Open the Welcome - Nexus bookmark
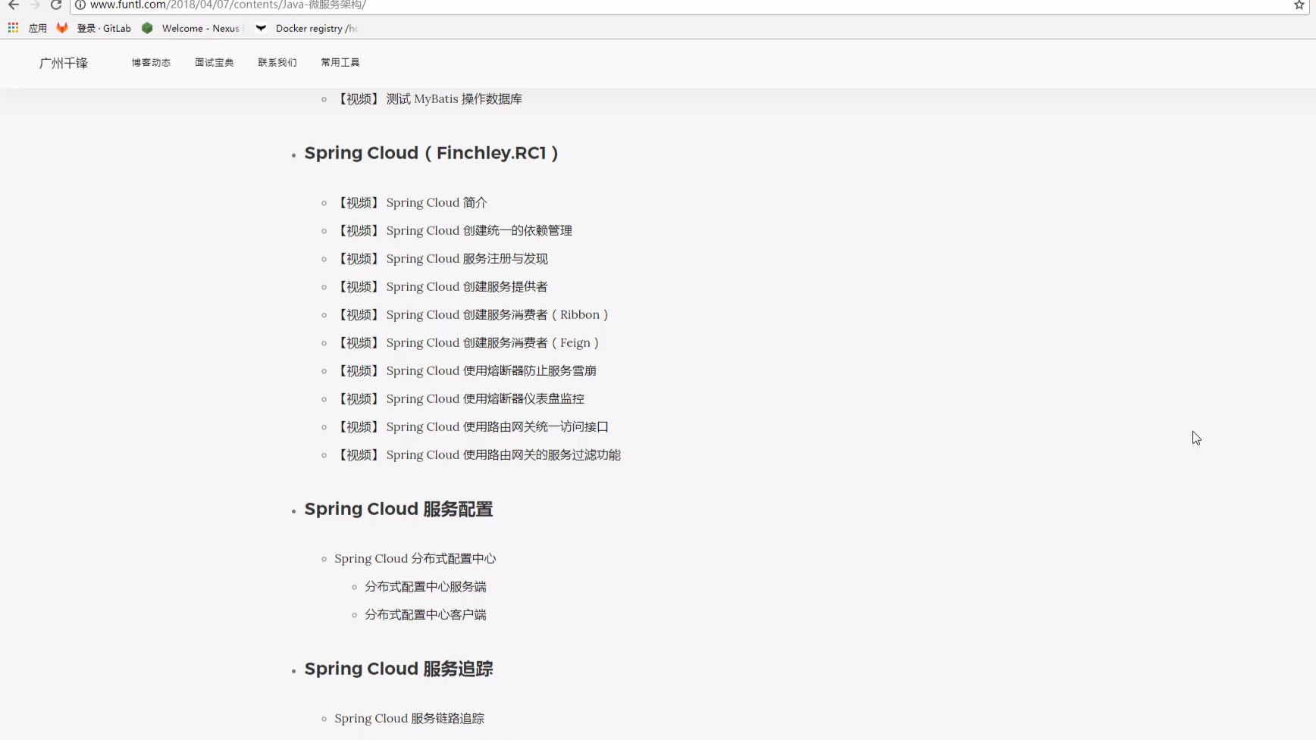This screenshot has width=1316, height=740. pos(193,28)
